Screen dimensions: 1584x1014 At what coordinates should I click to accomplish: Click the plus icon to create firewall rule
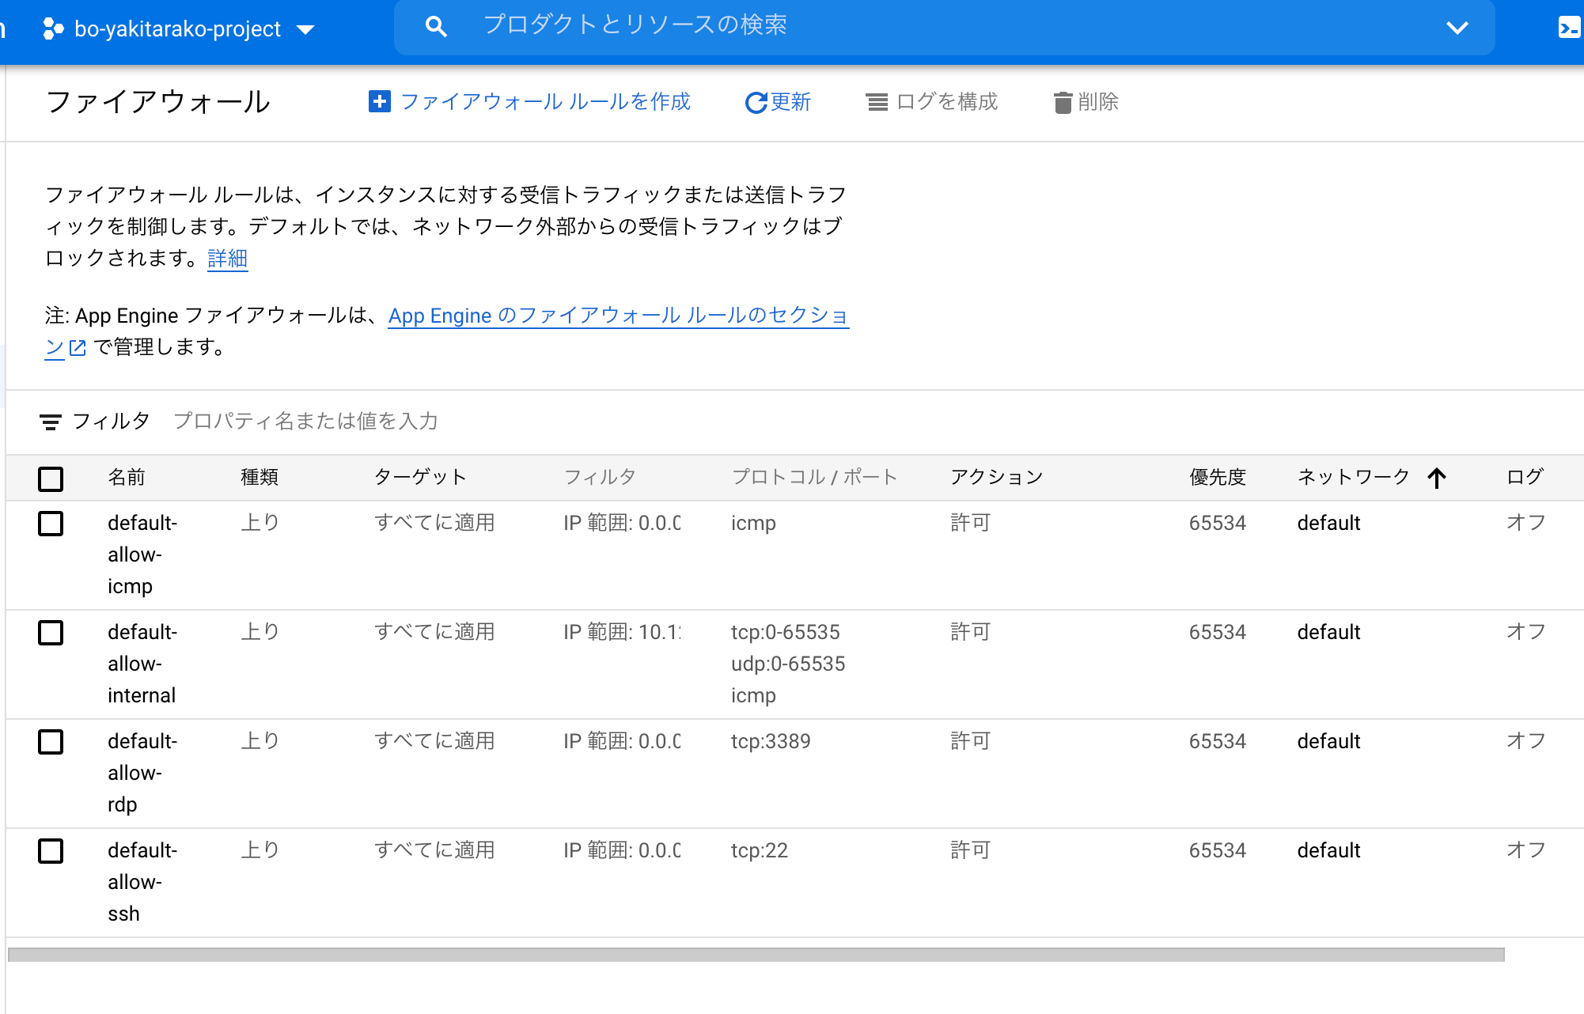[378, 101]
